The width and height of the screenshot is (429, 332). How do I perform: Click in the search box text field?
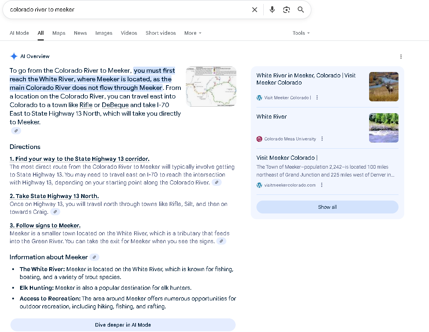[128, 10]
